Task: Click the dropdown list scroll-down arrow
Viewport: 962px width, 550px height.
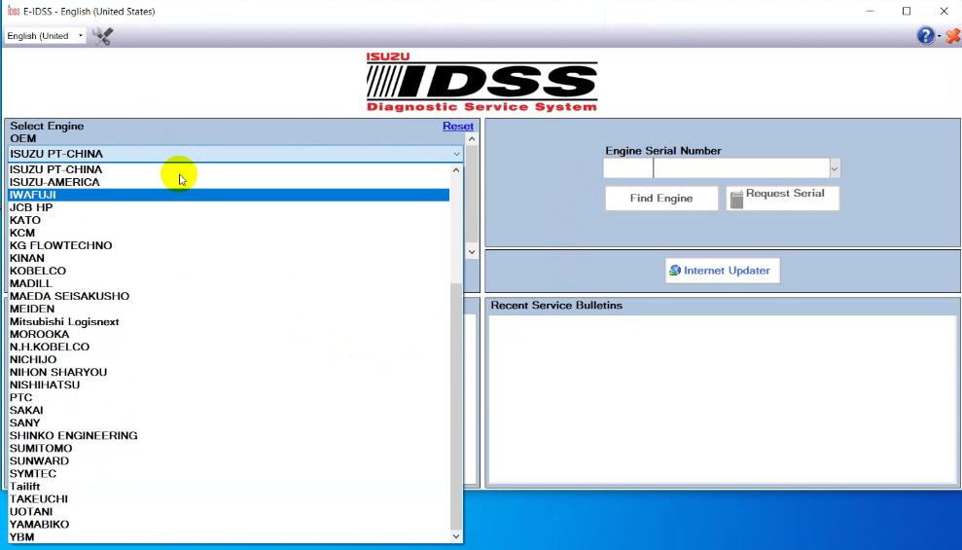Action: tap(456, 536)
